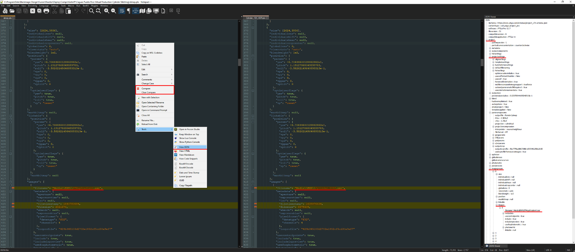This screenshot has height=252, width=575.
Task: Click the Find magnifier toolbar icon
Action: pyautogui.click(x=92, y=11)
